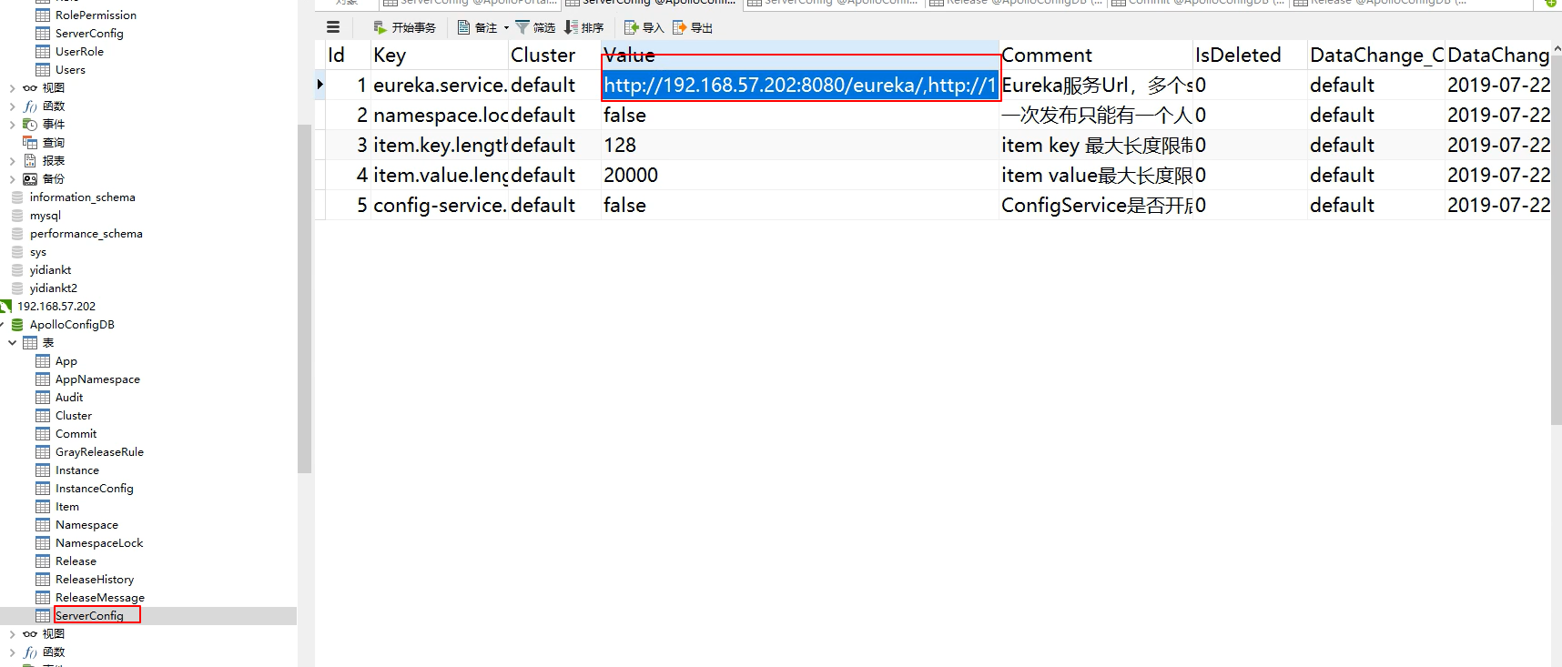Image resolution: width=1562 pixels, height=667 pixels.
Task: Click the Cluster column header
Action: (554, 55)
